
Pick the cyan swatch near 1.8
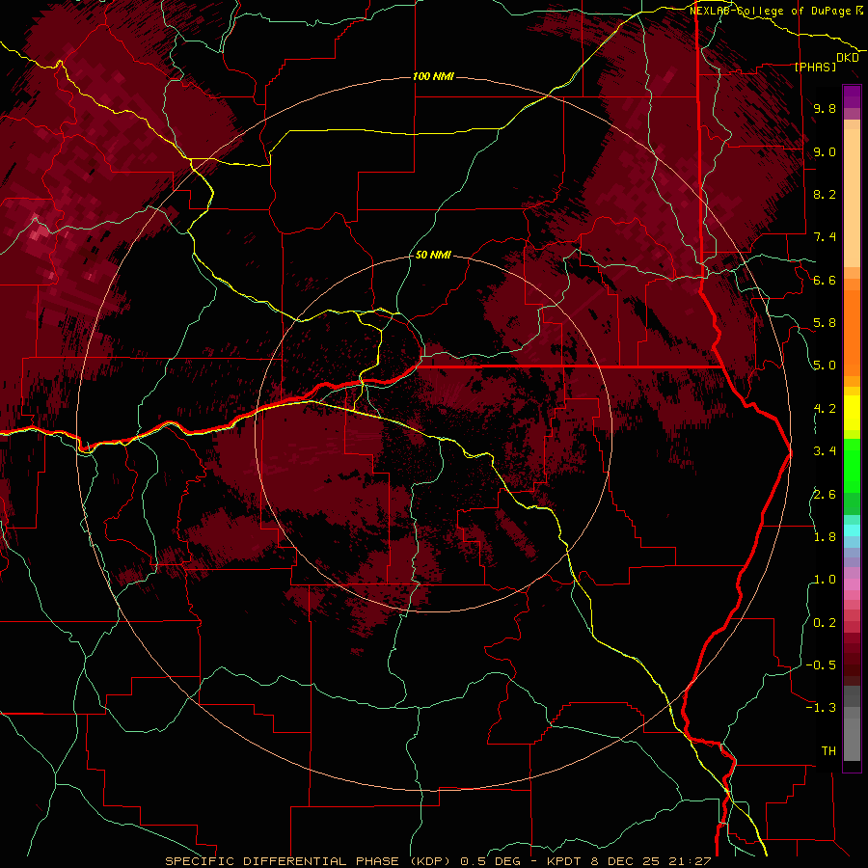coord(852,530)
